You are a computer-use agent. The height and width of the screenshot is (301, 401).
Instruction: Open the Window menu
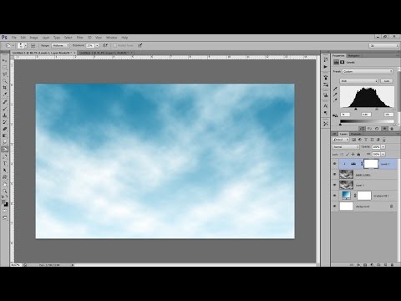point(112,38)
